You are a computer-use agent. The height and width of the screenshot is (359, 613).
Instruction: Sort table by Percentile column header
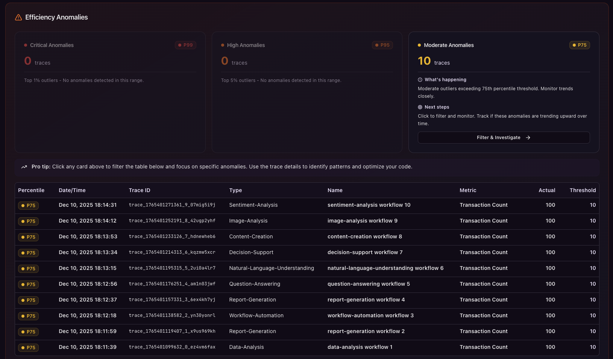tap(31, 190)
